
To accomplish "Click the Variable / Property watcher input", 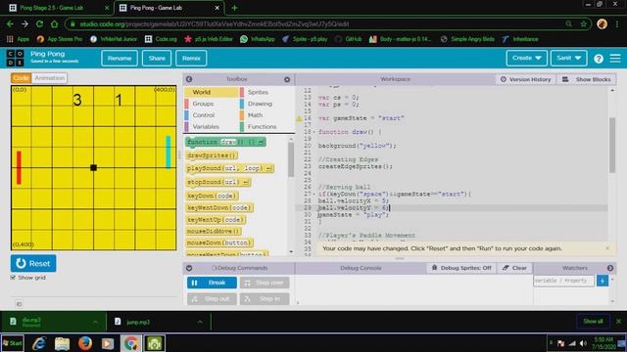I will (563, 281).
